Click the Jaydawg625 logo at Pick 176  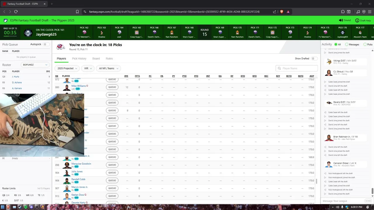(x=342, y=32)
